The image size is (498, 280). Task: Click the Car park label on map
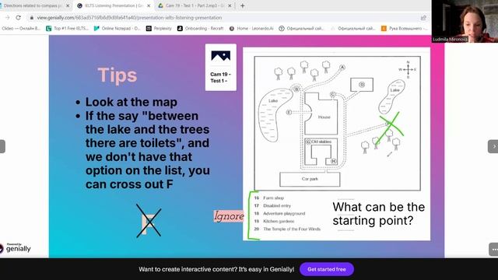pos(310,179)
